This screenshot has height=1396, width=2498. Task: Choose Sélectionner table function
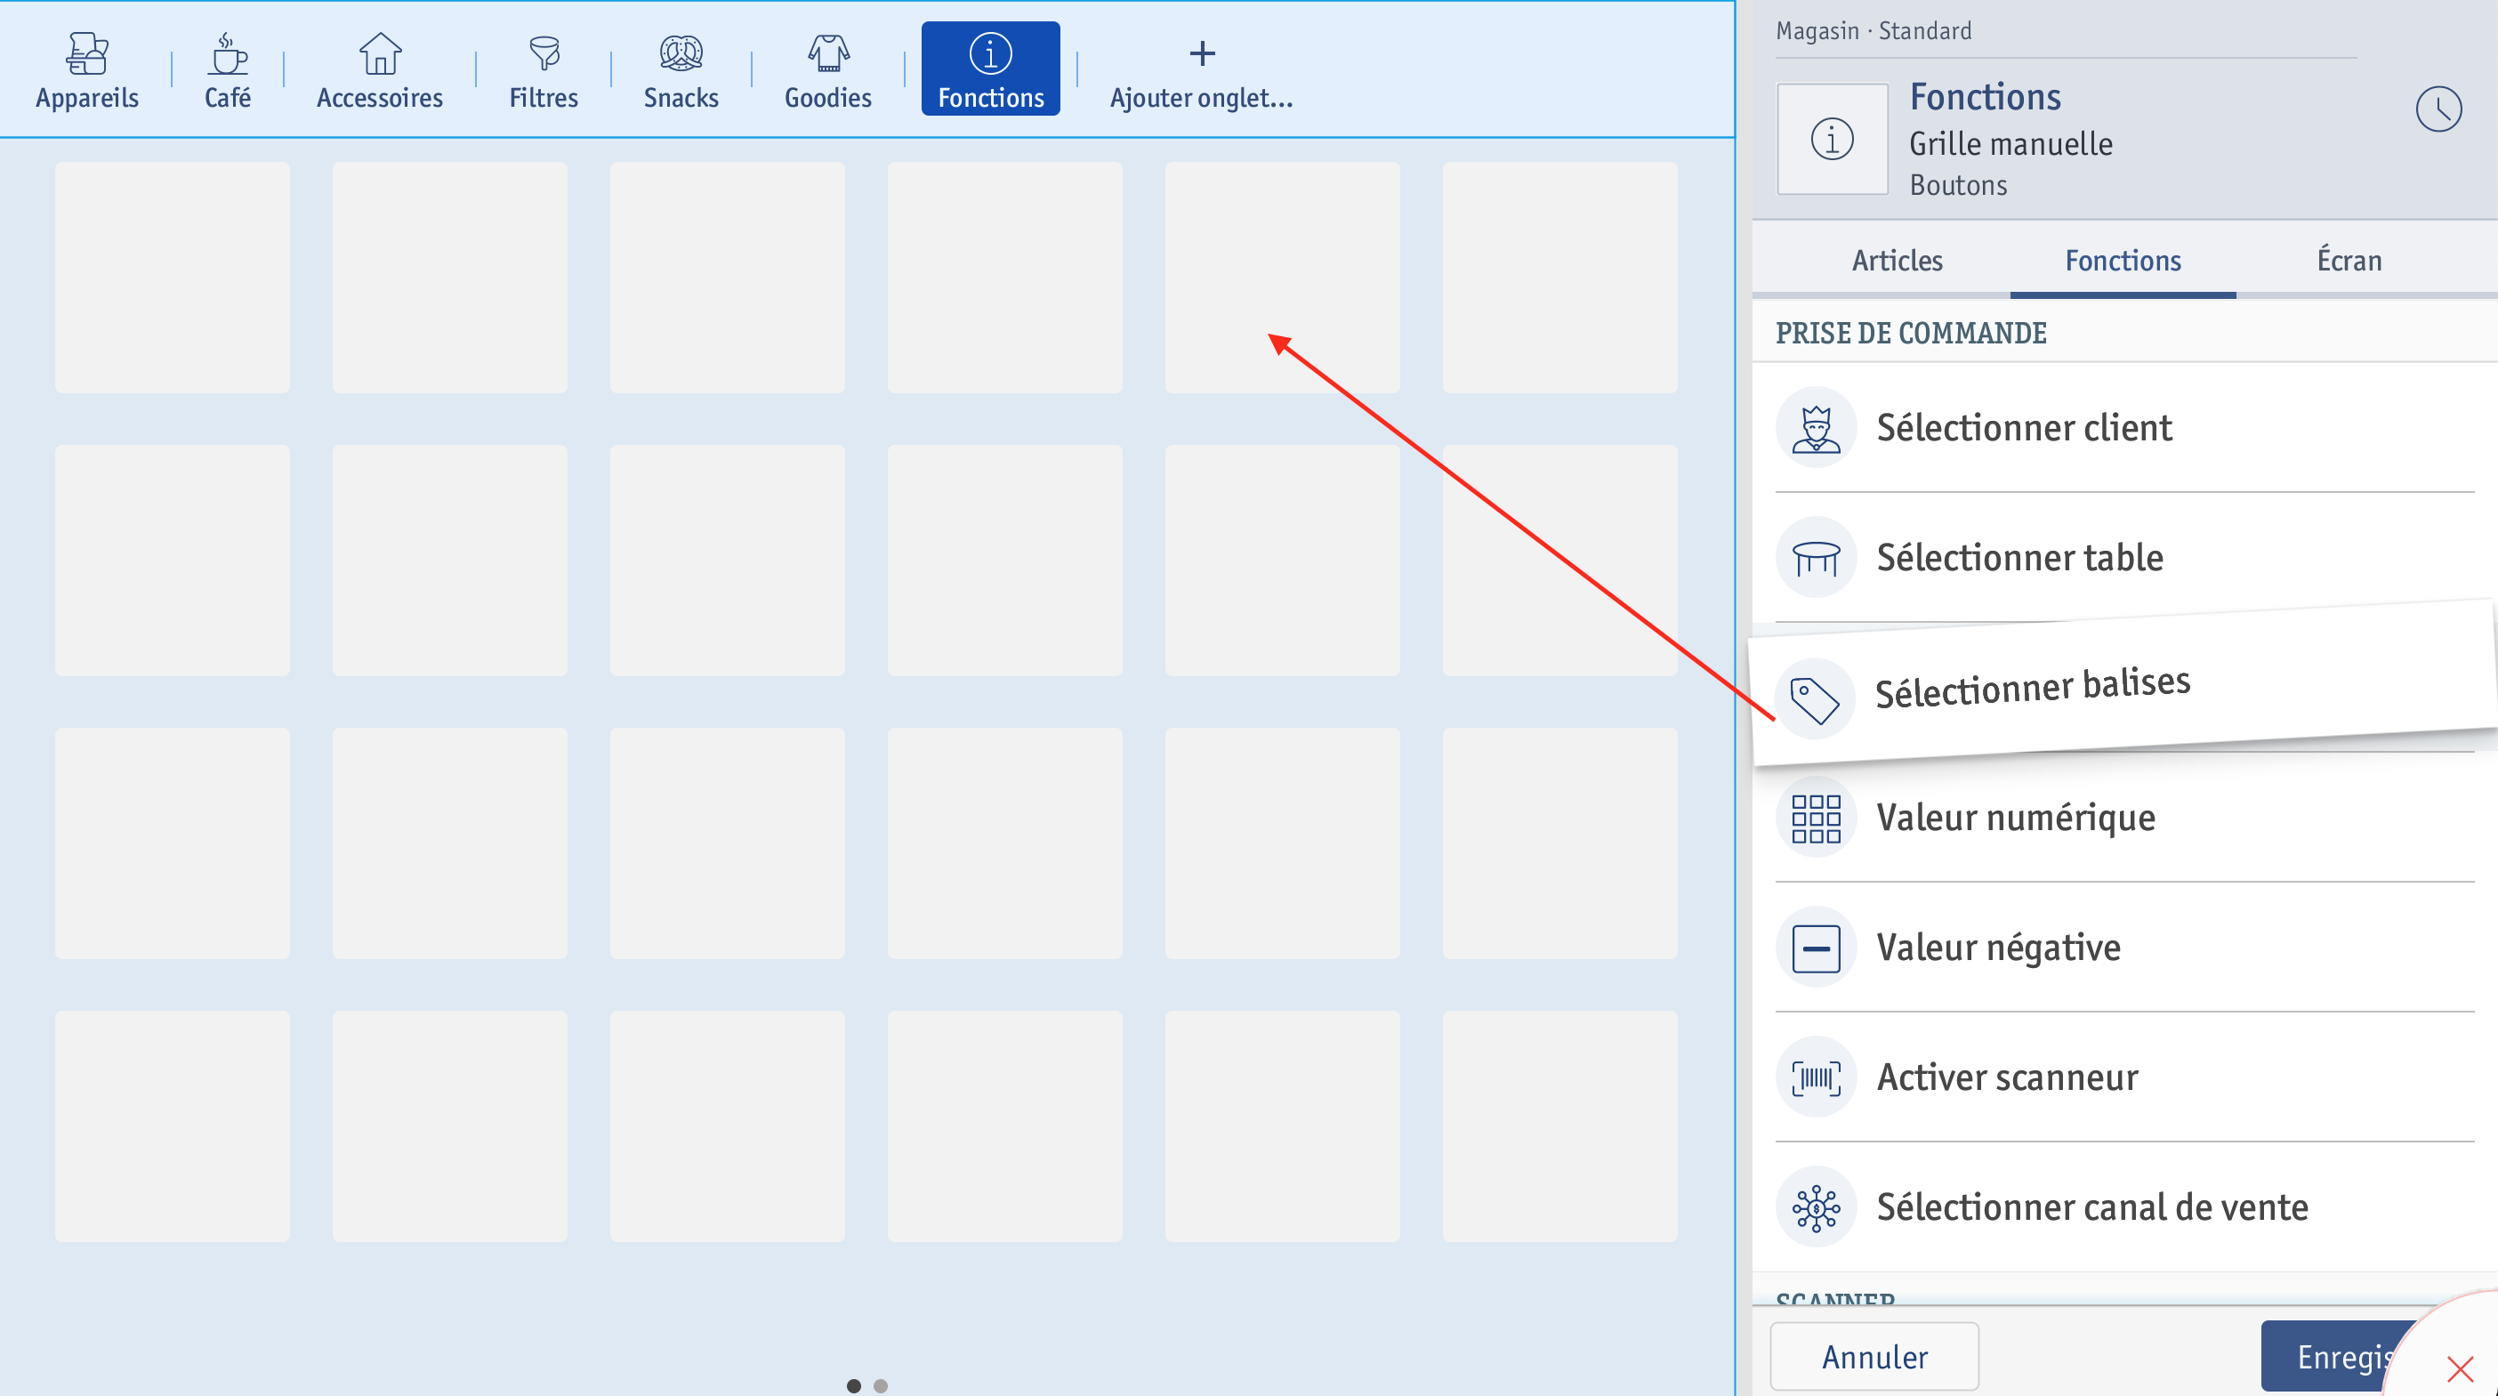[x=2123, y=558]
